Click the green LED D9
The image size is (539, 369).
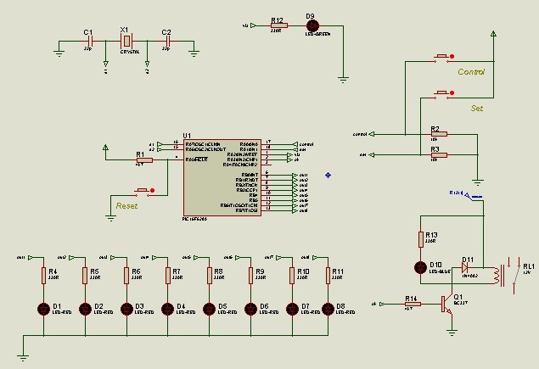312,25
